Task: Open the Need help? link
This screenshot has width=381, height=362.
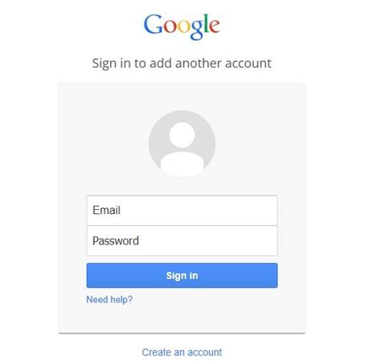Action: tap(109, 299)
